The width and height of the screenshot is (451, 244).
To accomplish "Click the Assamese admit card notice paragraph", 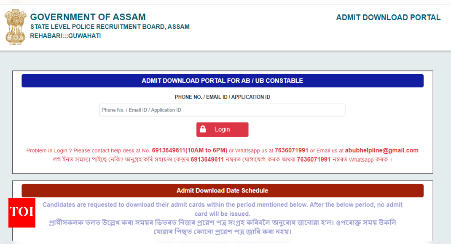I will click(222, 227).
